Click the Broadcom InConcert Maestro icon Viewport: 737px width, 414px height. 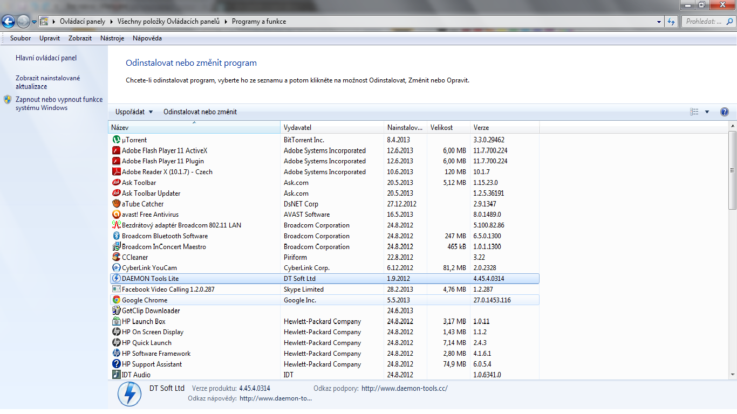point(116,246)
